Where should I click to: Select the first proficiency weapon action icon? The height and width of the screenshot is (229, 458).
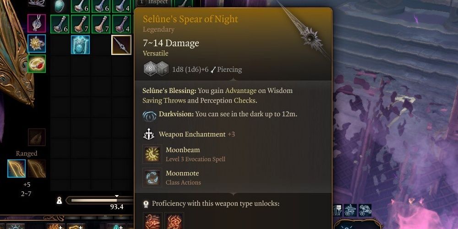click(153, 221)
